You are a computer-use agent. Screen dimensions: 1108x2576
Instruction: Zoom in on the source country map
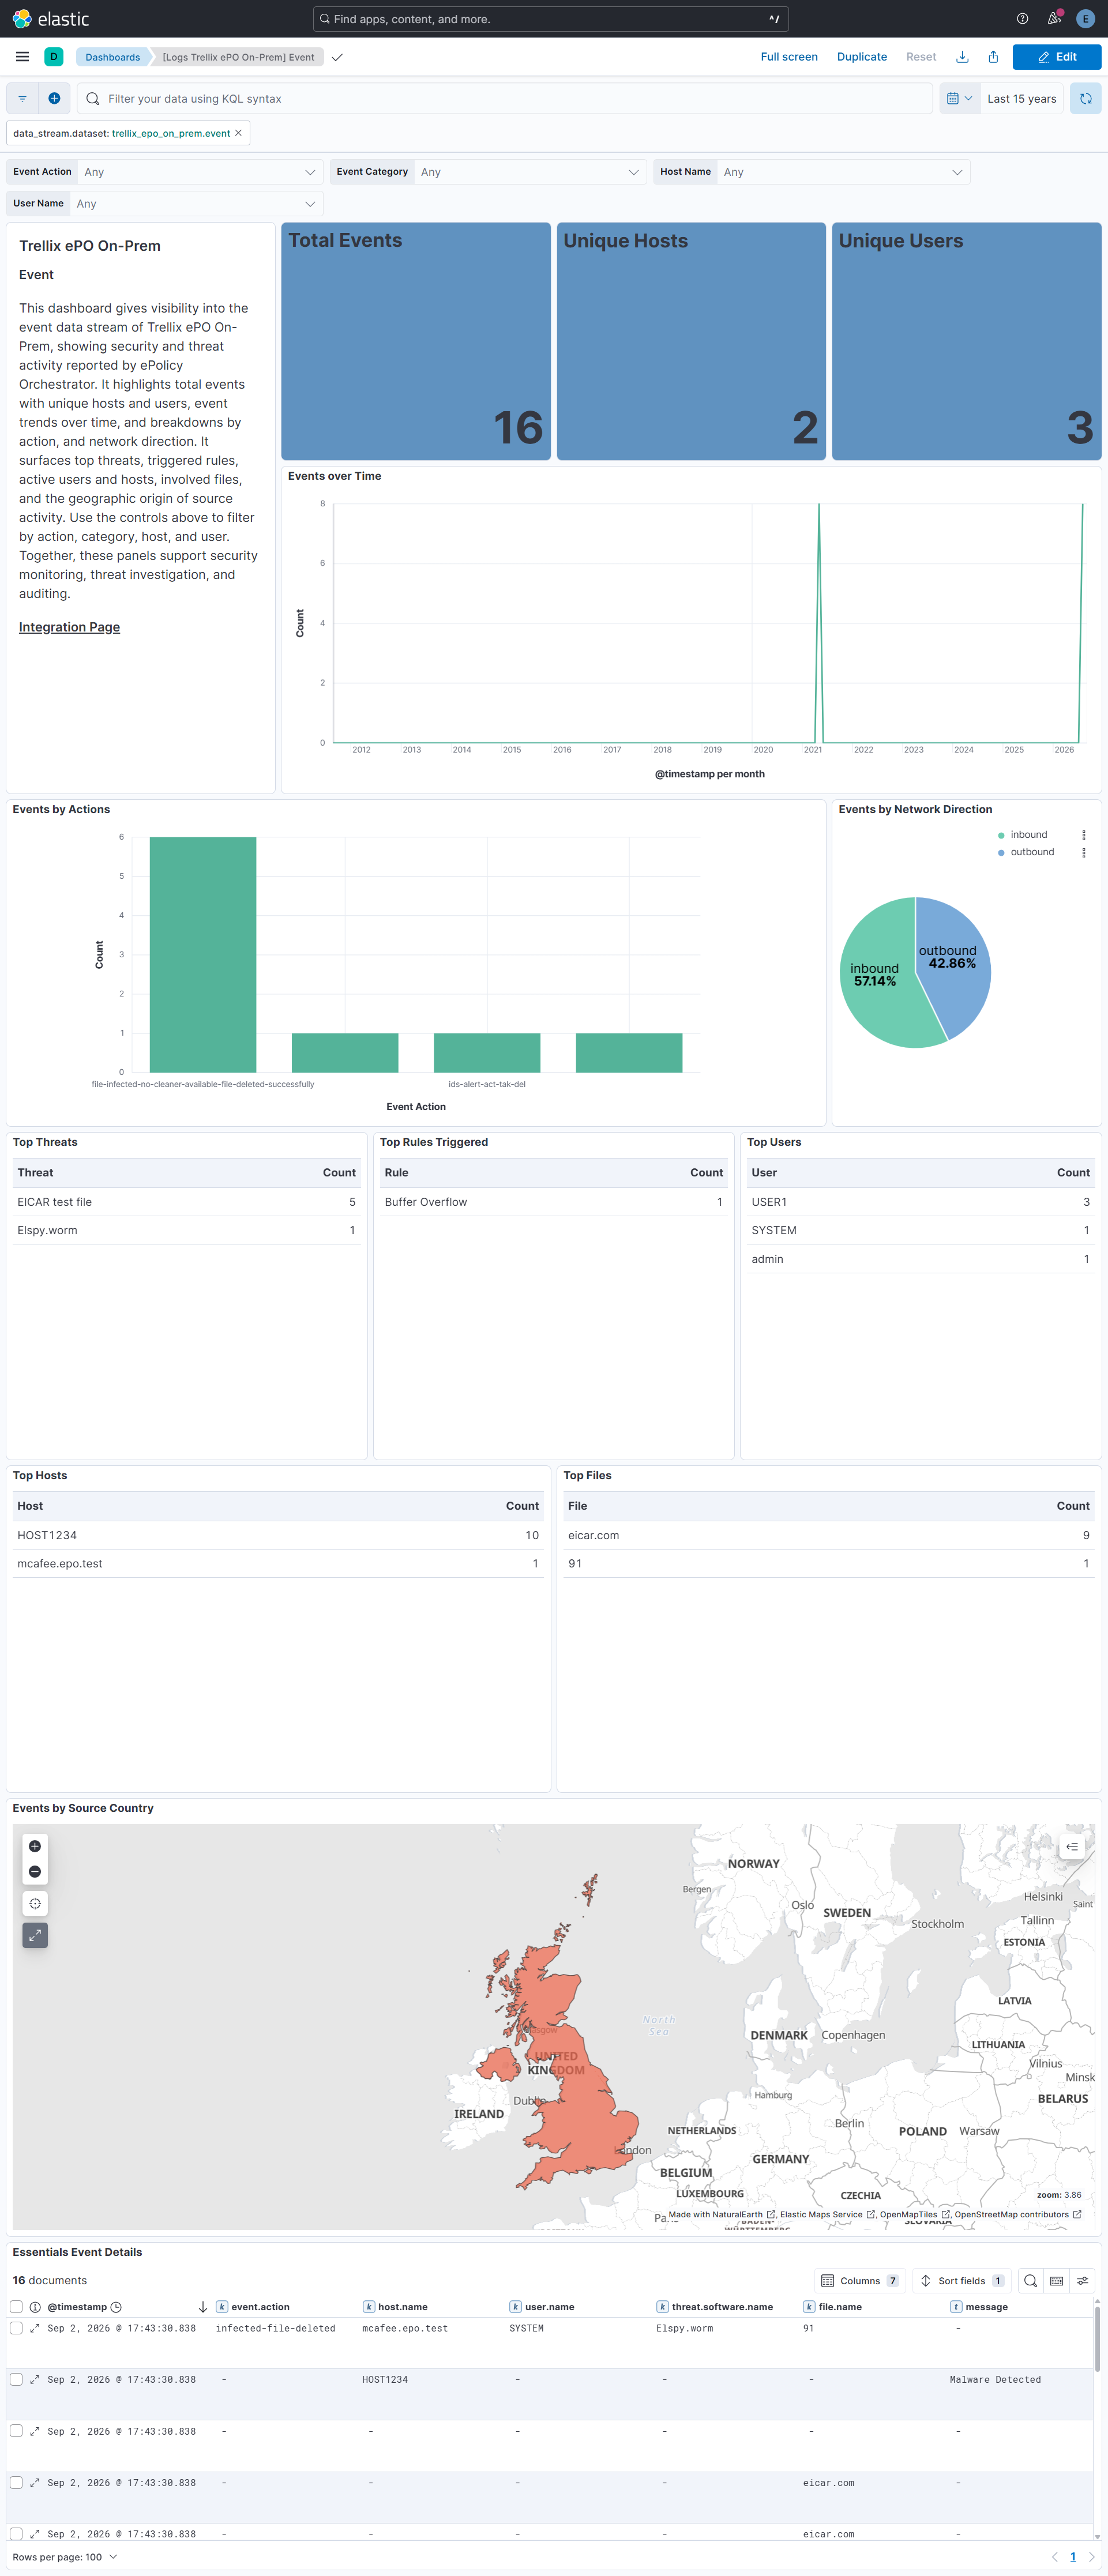click(x=35, y=1846)
